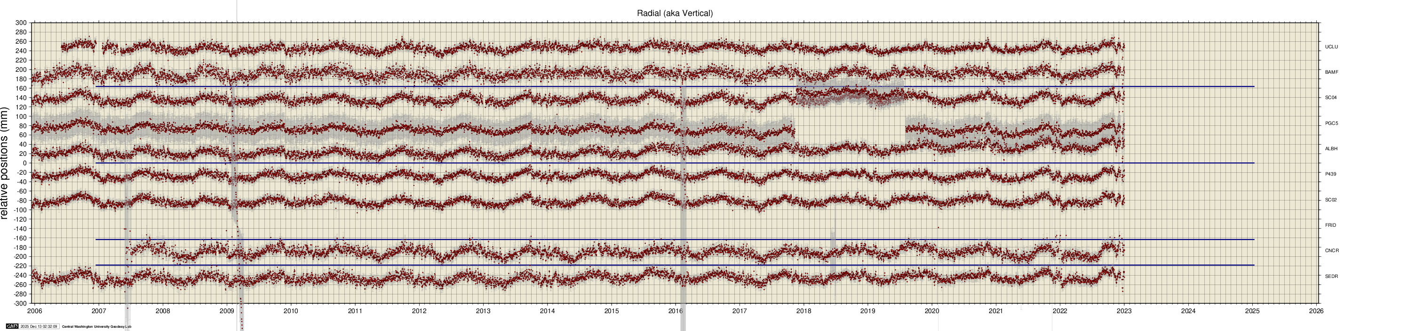Image resolution: width=1408 pixels, height=331 pixels.
Task: Click the Radial (aka Vertical) plot title
Action: click(675, 13)
